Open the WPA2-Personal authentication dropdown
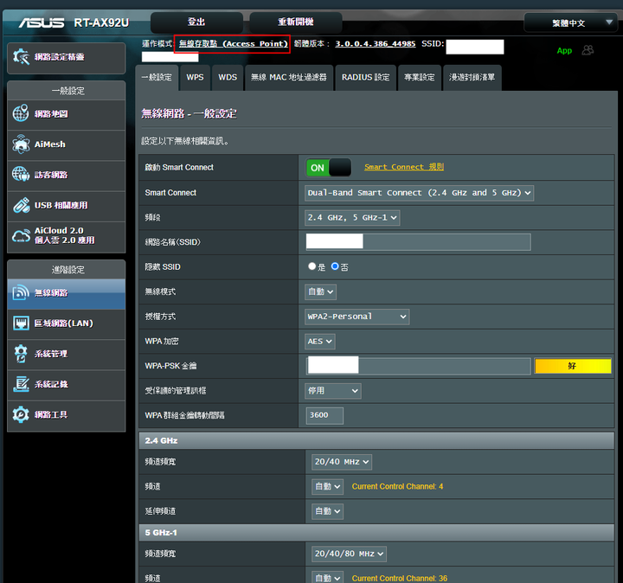The height and width of the screenshot is (583, 623). 356,317
